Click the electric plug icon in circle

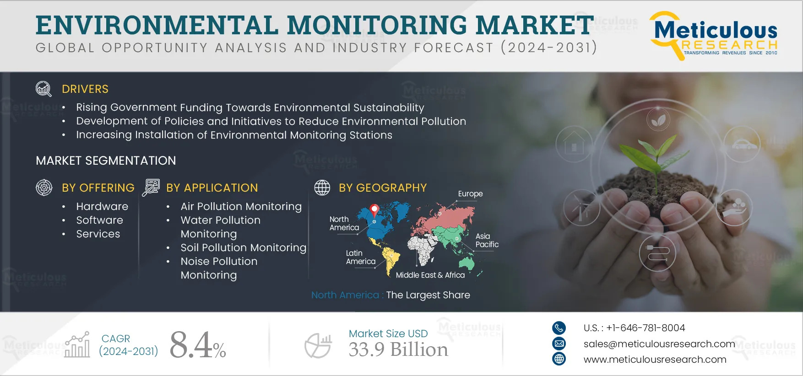[x=657, y=253]
